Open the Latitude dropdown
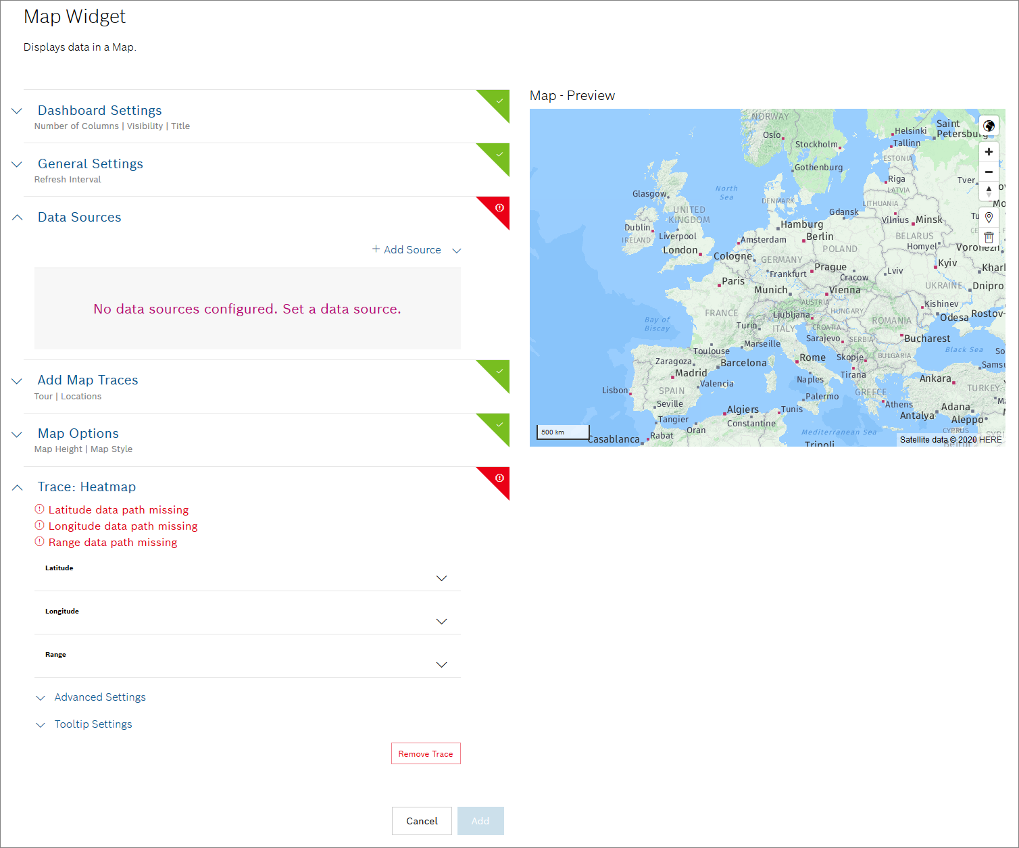Screen dimensions: 1019x848 [441, 578]
